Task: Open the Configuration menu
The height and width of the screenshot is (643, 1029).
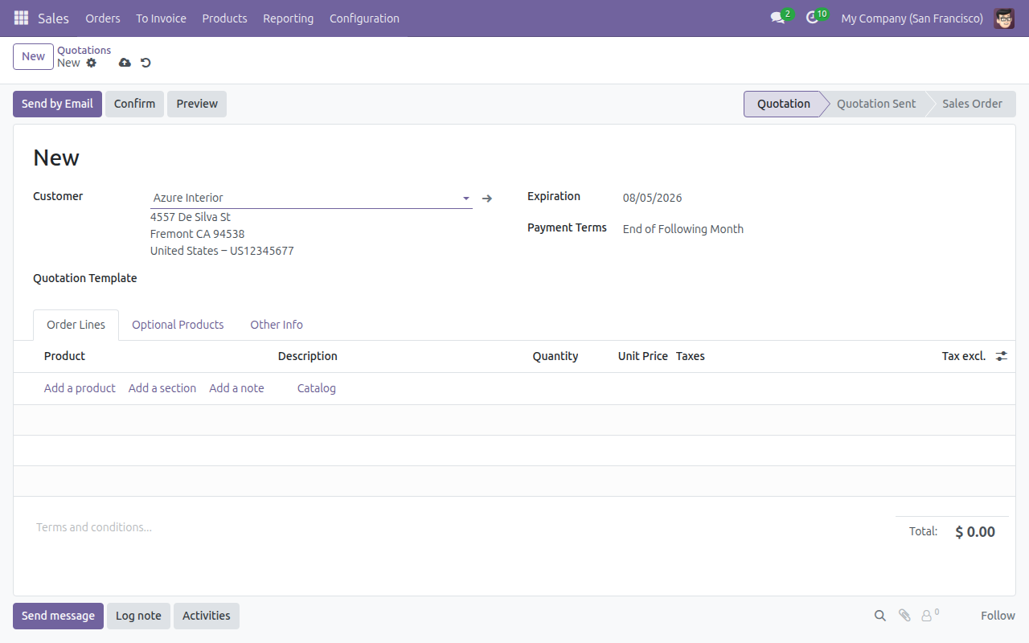Action: (x=364, y=18)
